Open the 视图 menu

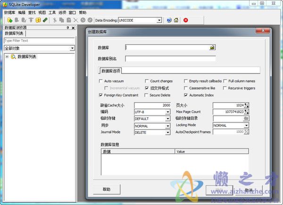point(42,12)
